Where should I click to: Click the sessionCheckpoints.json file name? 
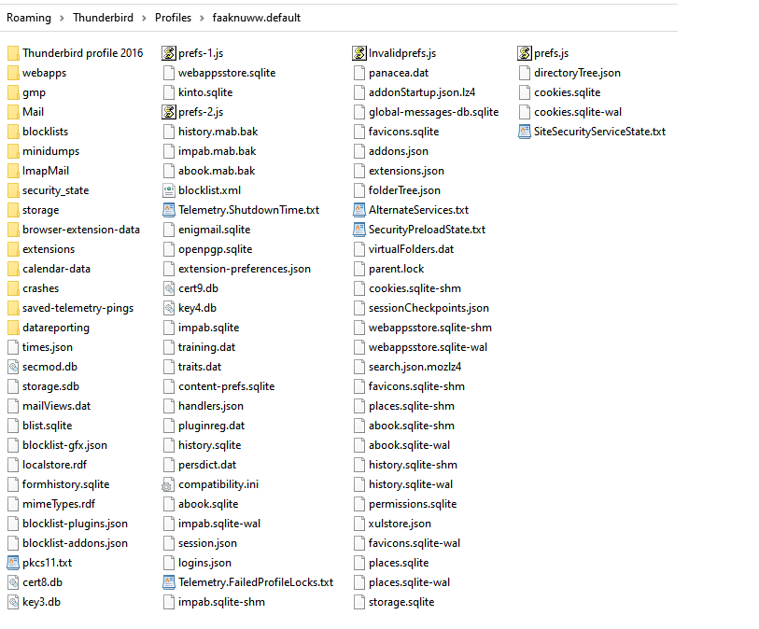(429, 308)
